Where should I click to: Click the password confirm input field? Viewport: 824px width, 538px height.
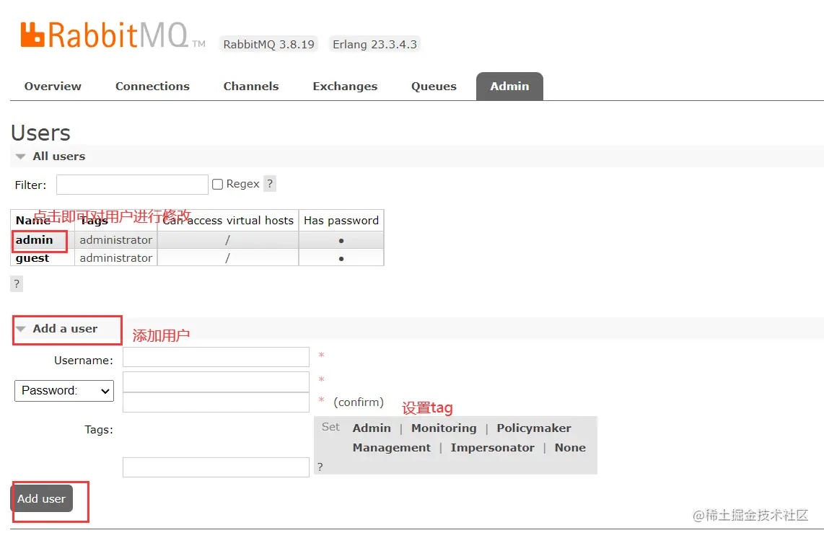(216, 402)
